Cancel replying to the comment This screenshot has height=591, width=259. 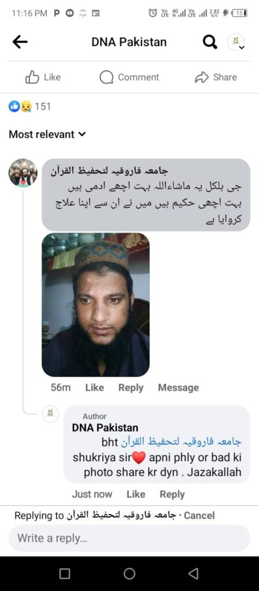(x=199, y=515)
